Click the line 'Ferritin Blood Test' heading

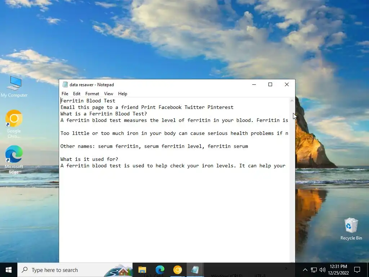tap(88, 101)
